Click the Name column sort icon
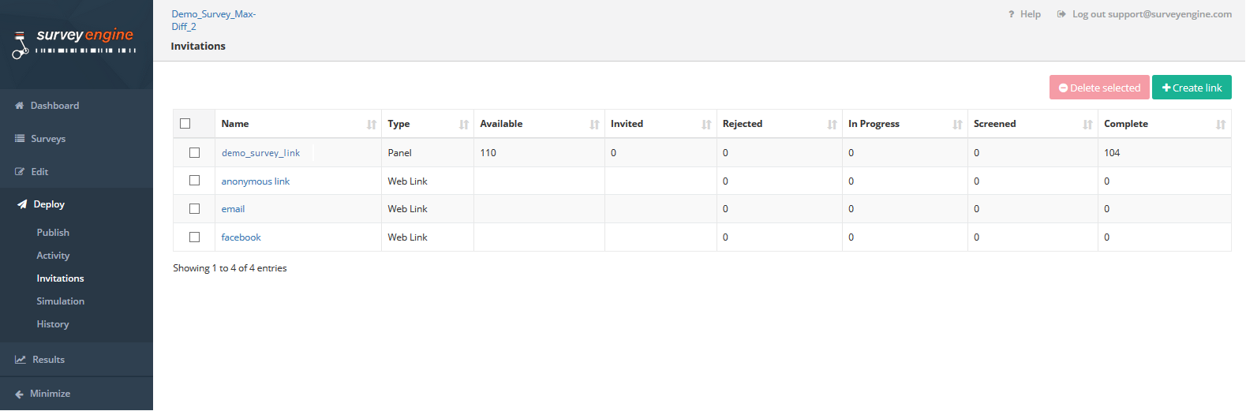This screenshot has width=1246, height=411. click(x=372, y=125)
